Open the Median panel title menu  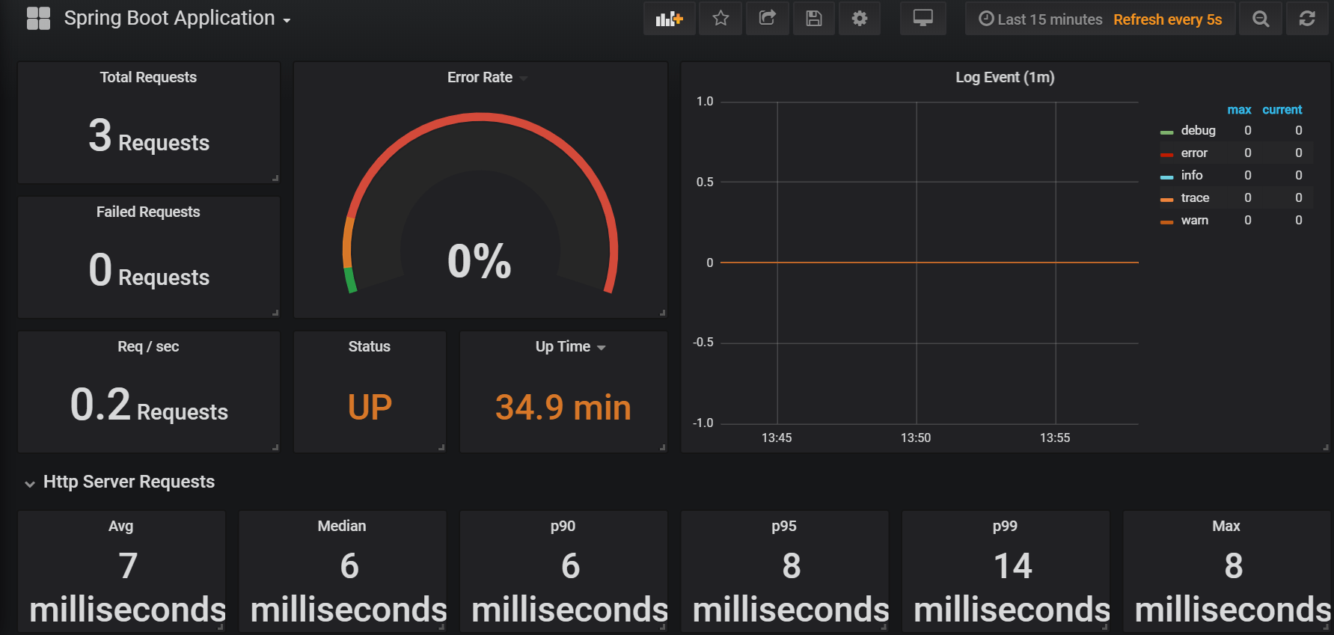(342, 526)
